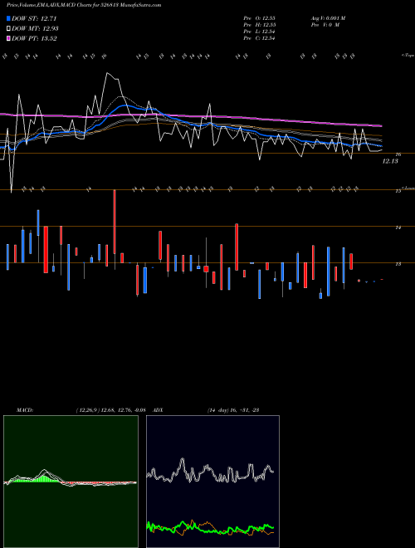Click the 'MACD:' panel heading
Screen dimensions: 415x548
tap(24, 410)
